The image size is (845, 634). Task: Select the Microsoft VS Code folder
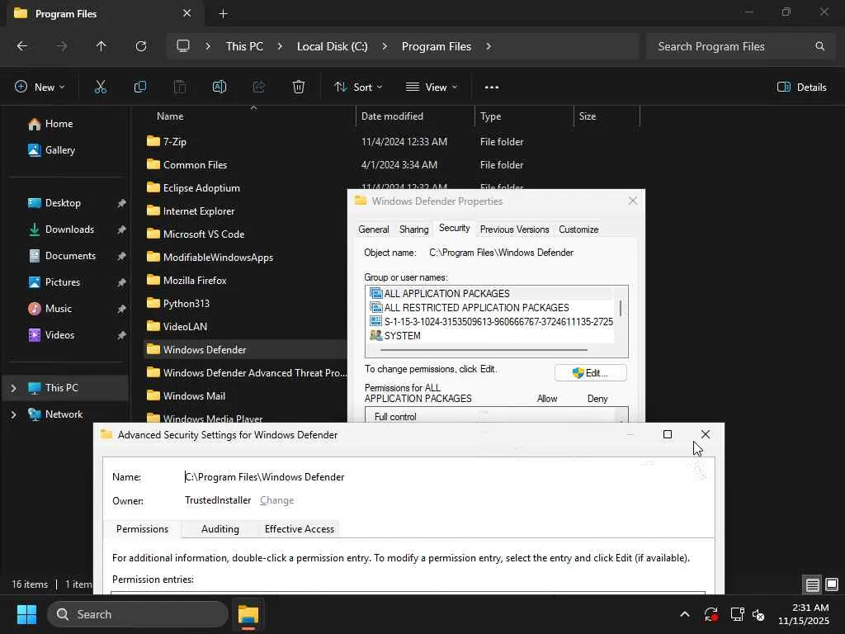point(204,234)
